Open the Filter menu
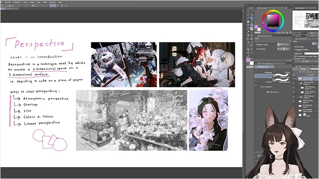The height and width of the screenshot is (179, 319). (45, 2)
